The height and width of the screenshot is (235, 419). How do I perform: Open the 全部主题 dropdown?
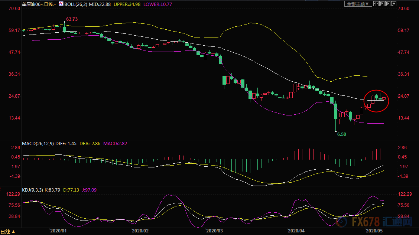pyautogui.click(x=358, y=4)
